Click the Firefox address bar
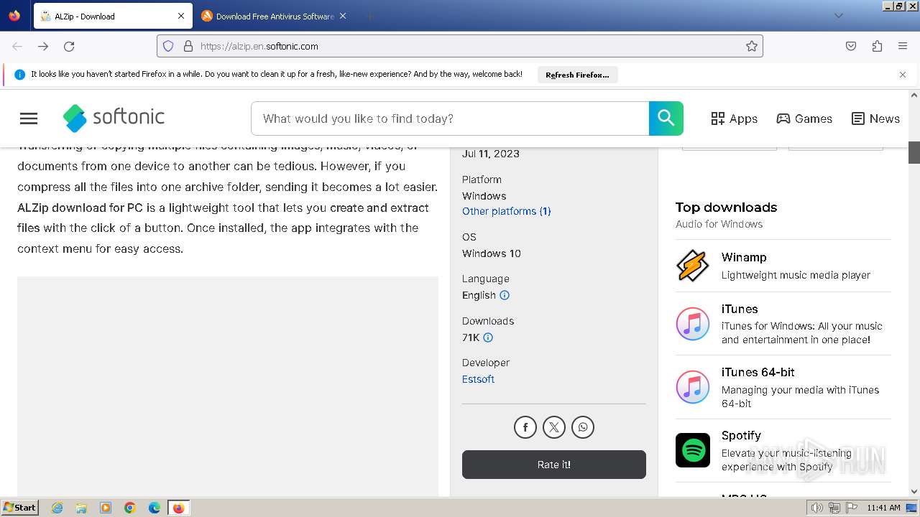 460,46
